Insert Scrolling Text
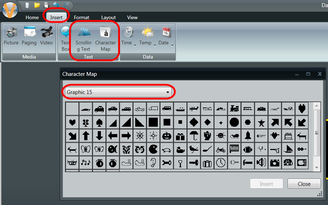This screenshot has width=328, height=205. coord(83,37)
